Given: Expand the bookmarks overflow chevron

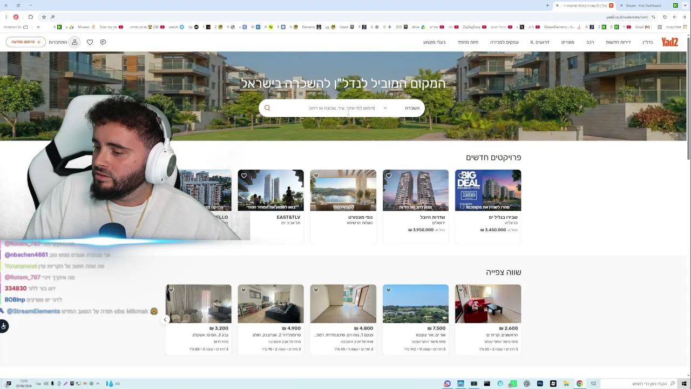Looking at the screenshot, I should (x=38, y=27).
